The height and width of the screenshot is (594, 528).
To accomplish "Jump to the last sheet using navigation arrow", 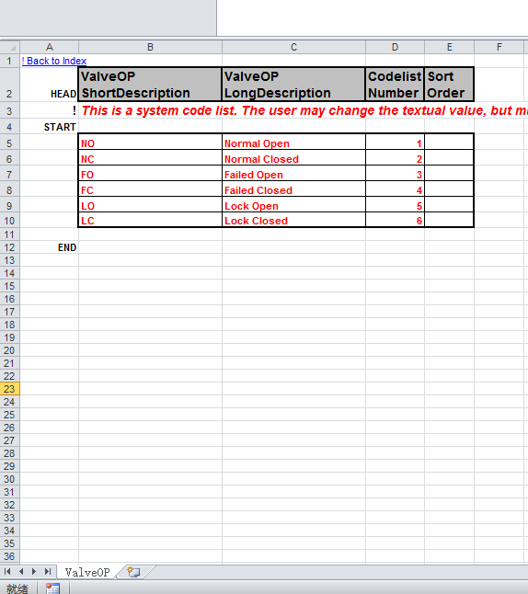I will pos(48,571).
